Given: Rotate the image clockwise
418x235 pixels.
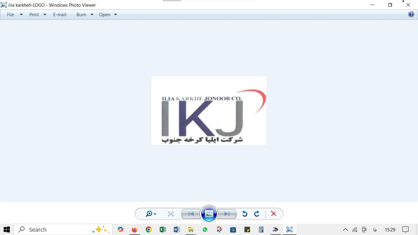Looking at the screenshot, I should point(257,214).
